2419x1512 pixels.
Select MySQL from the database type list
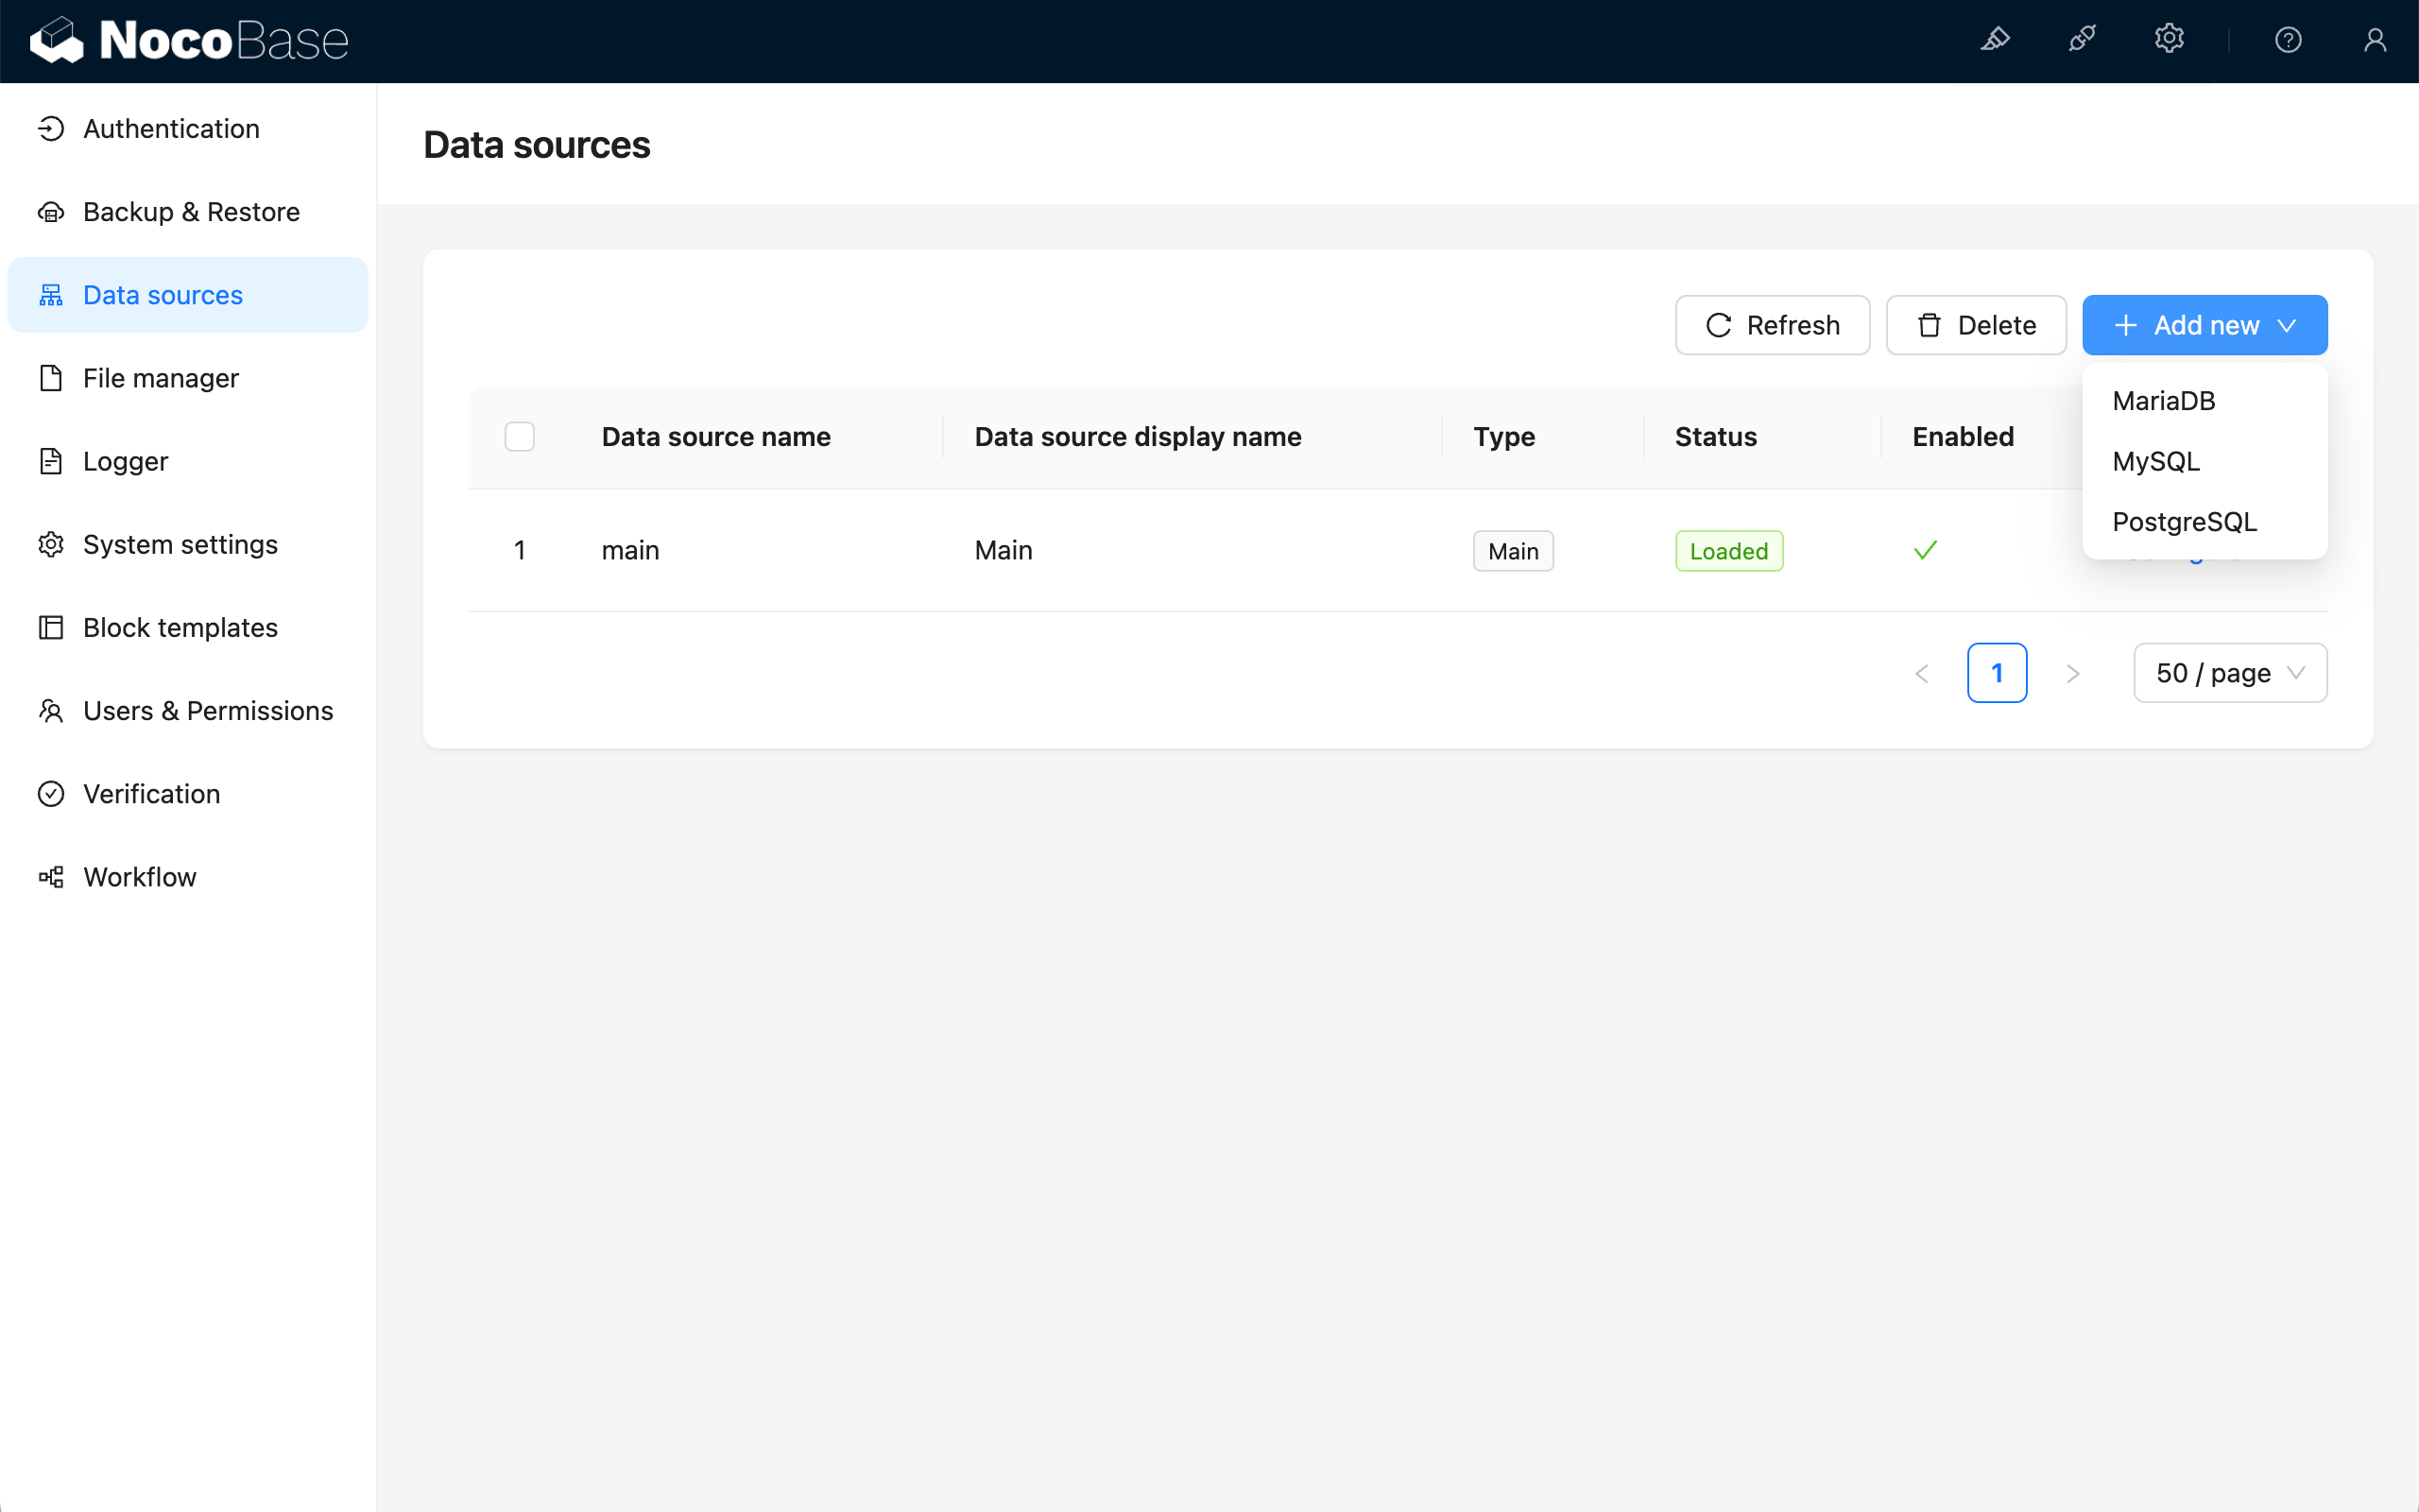pyautogui.click(x=2156, y=460)
